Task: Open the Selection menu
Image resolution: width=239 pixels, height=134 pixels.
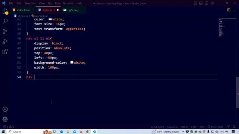Action: [x=30, y=3]
